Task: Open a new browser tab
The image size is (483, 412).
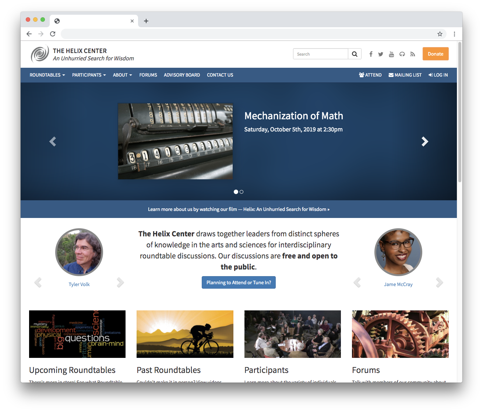Action: tap(146, 21)
